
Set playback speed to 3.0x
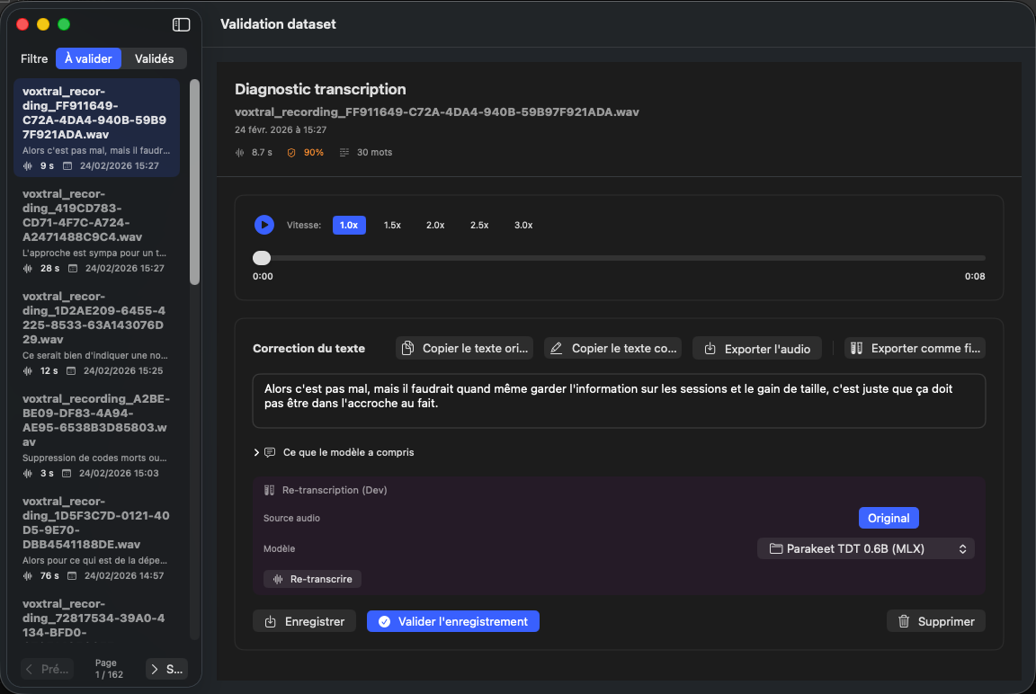click(x=523, y=225)
